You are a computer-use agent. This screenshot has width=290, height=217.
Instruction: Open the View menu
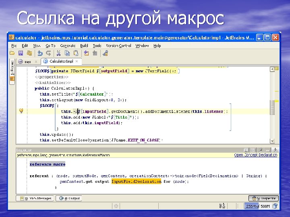[37, 45]
